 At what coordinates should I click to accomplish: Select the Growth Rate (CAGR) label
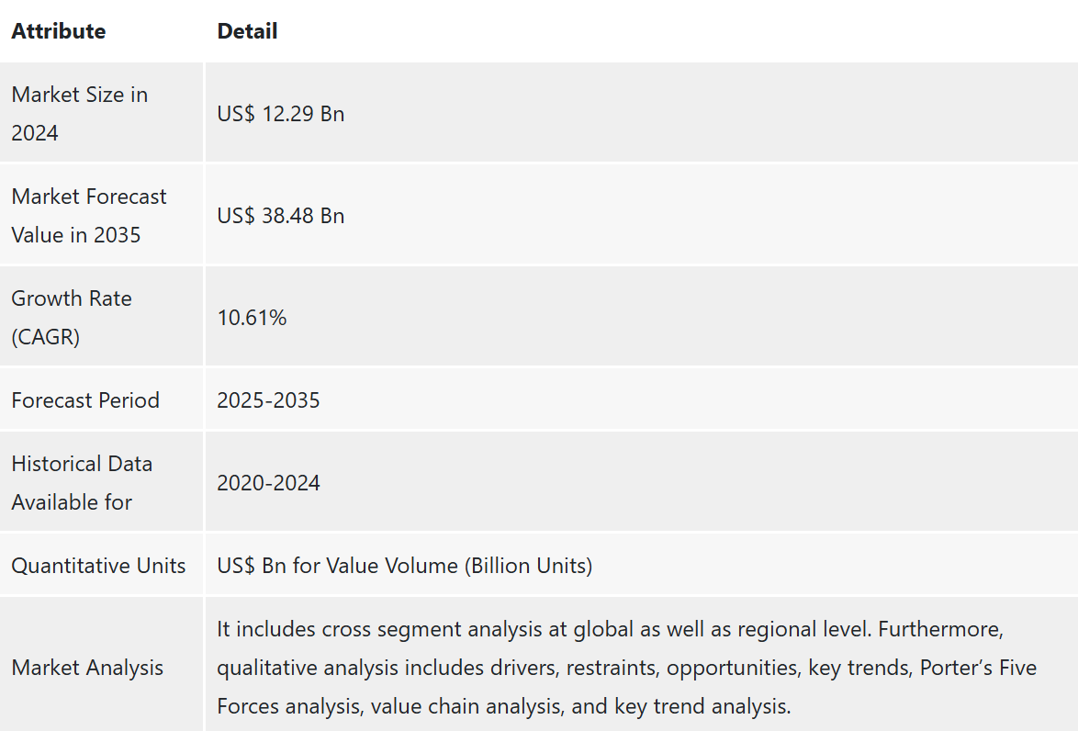72,317
